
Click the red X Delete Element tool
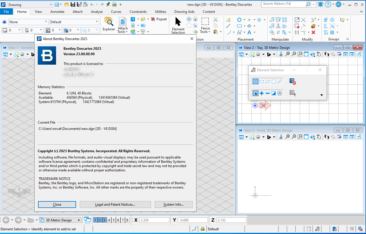tap(313, 32)
